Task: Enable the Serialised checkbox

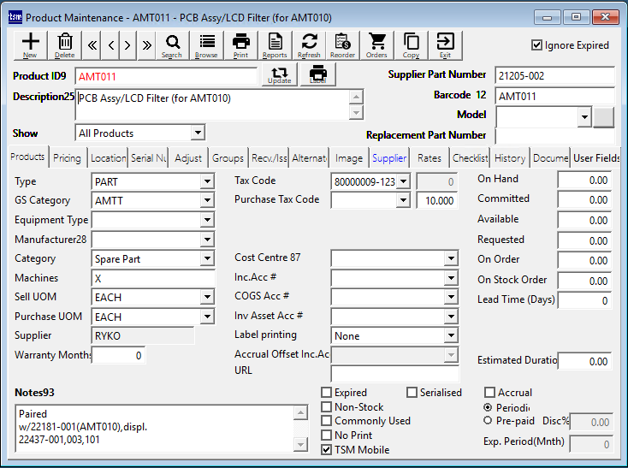Action: point(412,393)
